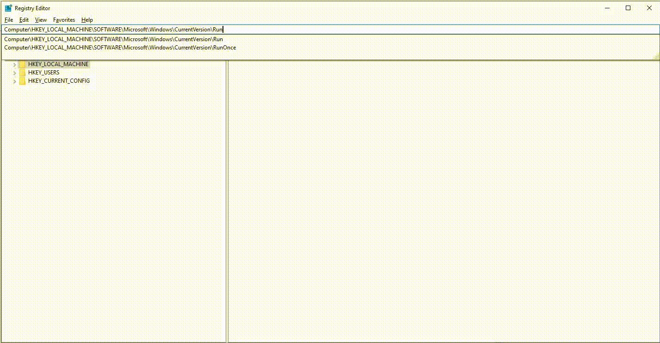Click the HKEY_LOCAL_MACHINE folder icon

point(22,64)
